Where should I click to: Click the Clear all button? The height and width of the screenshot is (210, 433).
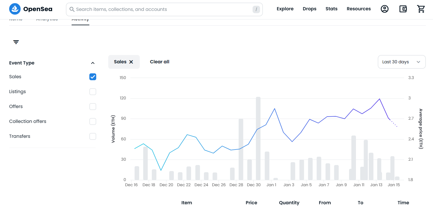[160, 62]
